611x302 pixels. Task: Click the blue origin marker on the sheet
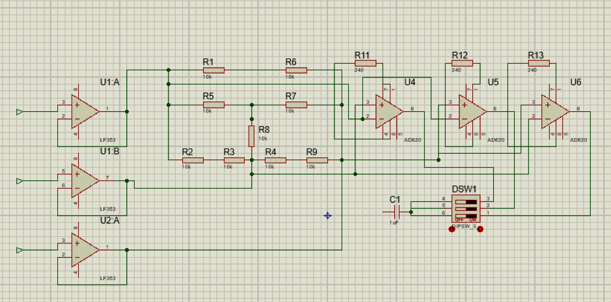pos(327,215)
